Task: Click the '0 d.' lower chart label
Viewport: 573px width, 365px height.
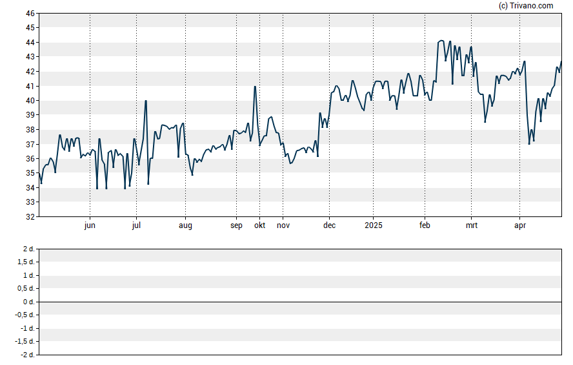Action: 29,302
